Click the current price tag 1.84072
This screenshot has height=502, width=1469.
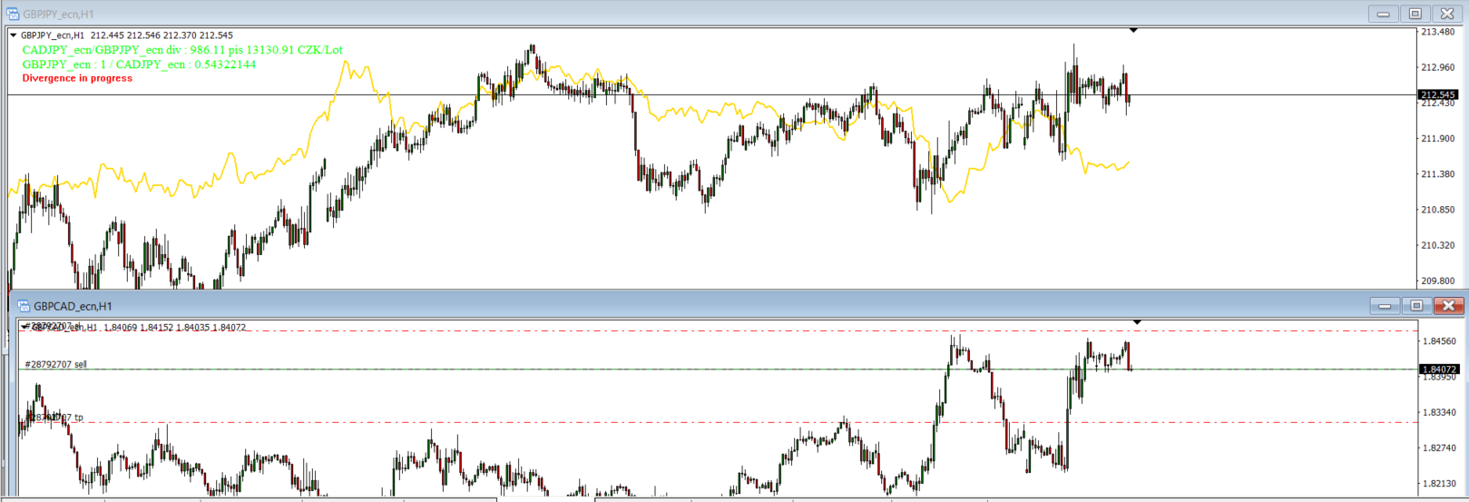click(x=1438, y=369)
